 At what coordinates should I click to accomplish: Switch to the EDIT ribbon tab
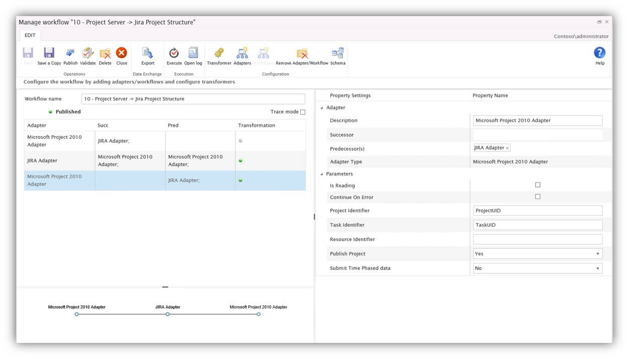pyautogui.click(x=30, y=35)
